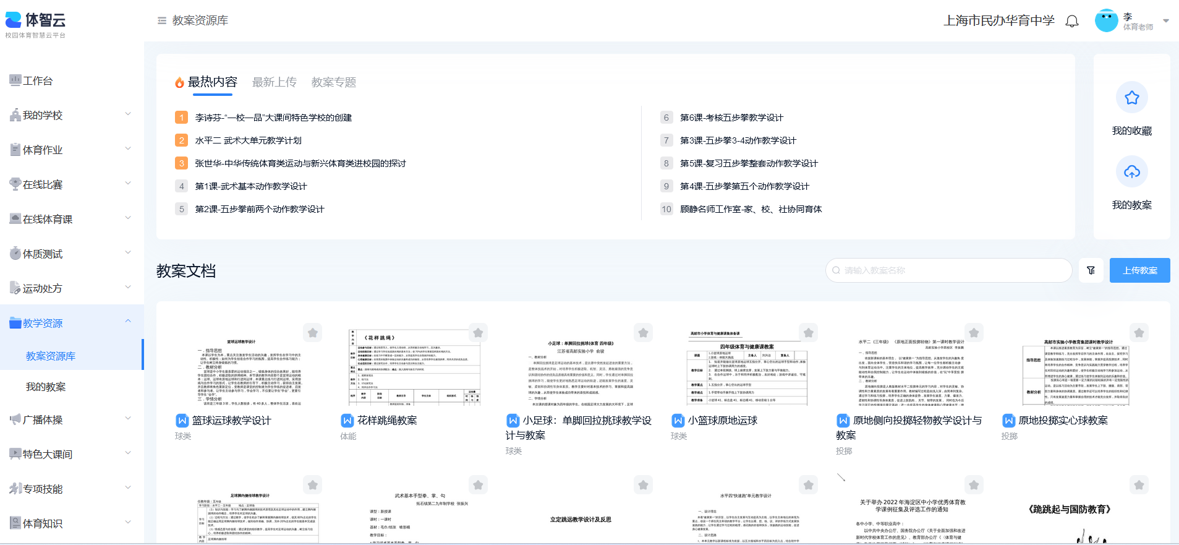Click the 体质测试 stopwatch icon
This screenshot has width=1179, height=545.
point(15,253)
